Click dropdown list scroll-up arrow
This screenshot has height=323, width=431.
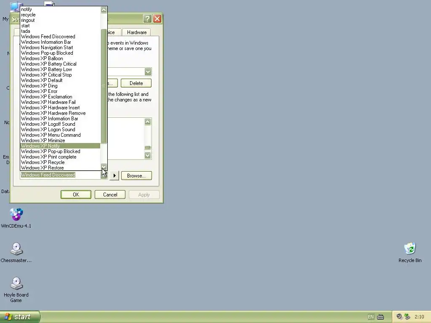click(x=104, y=10)
